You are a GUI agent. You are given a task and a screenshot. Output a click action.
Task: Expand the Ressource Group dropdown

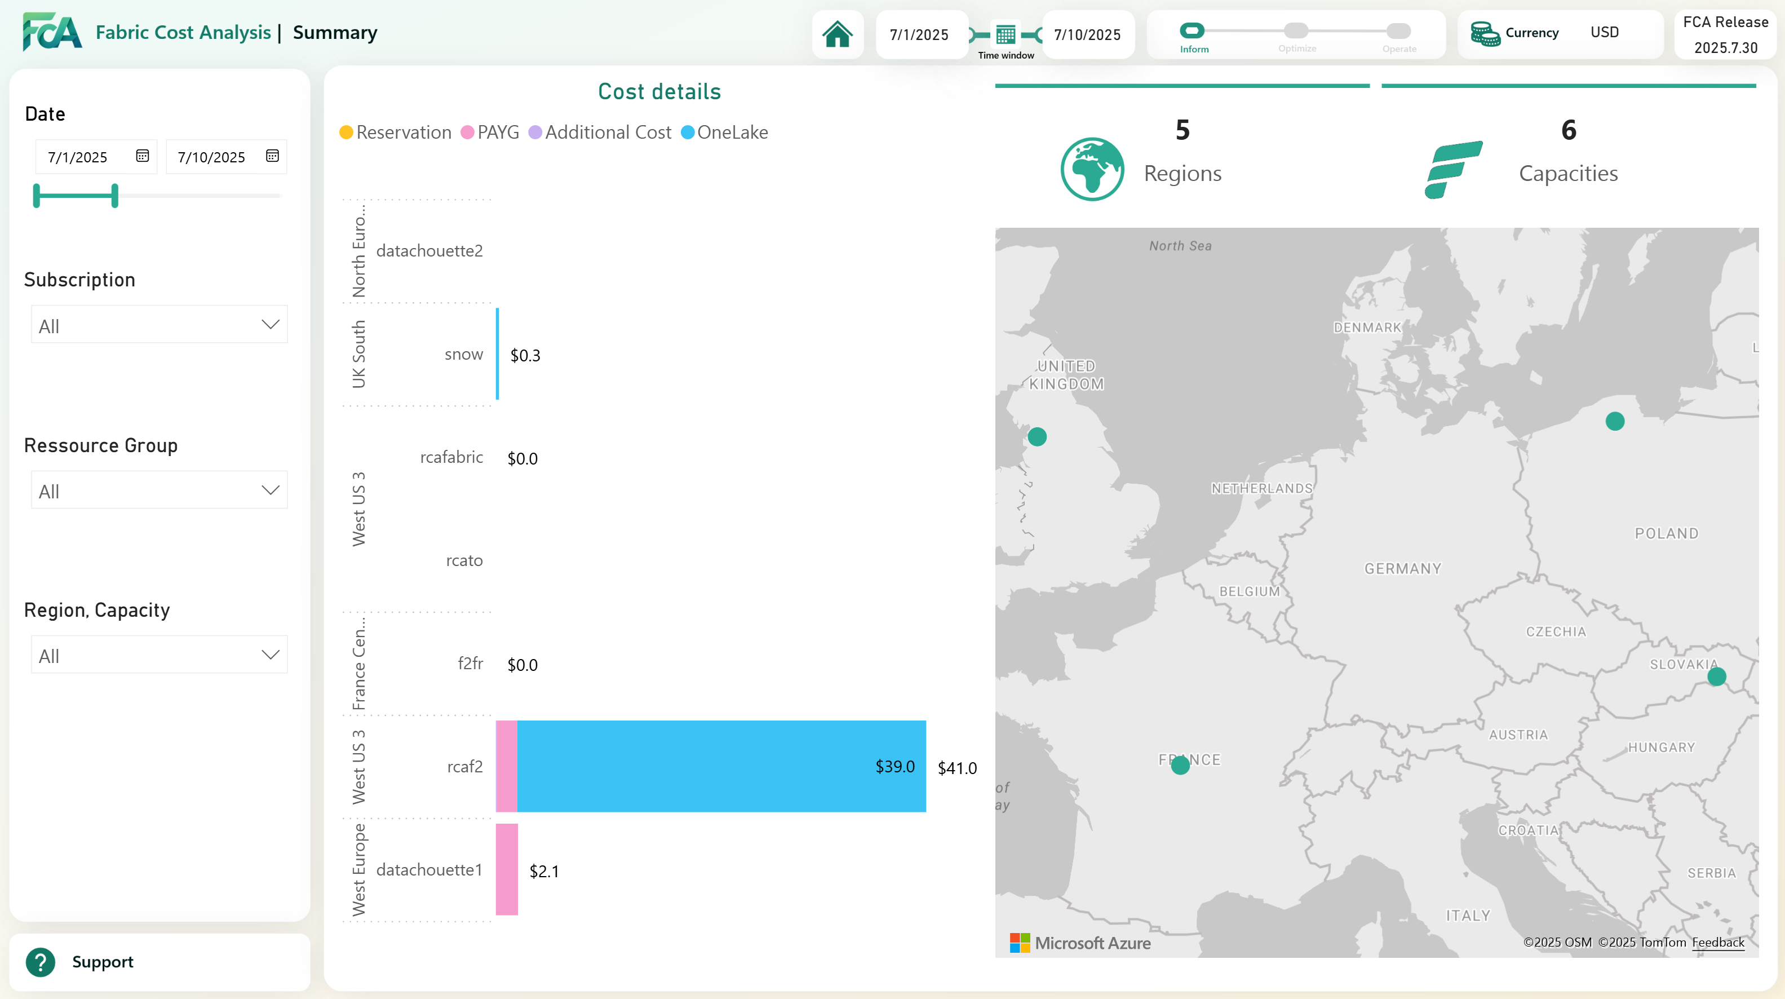pyautogui.click(x=160, y=490)
